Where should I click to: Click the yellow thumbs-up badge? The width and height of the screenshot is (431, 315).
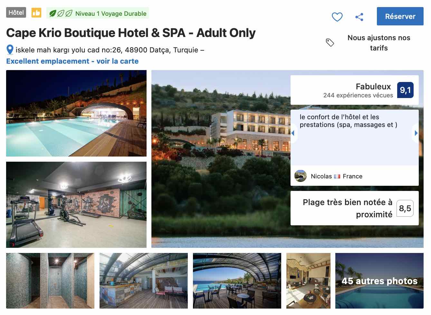click(36, 13)
